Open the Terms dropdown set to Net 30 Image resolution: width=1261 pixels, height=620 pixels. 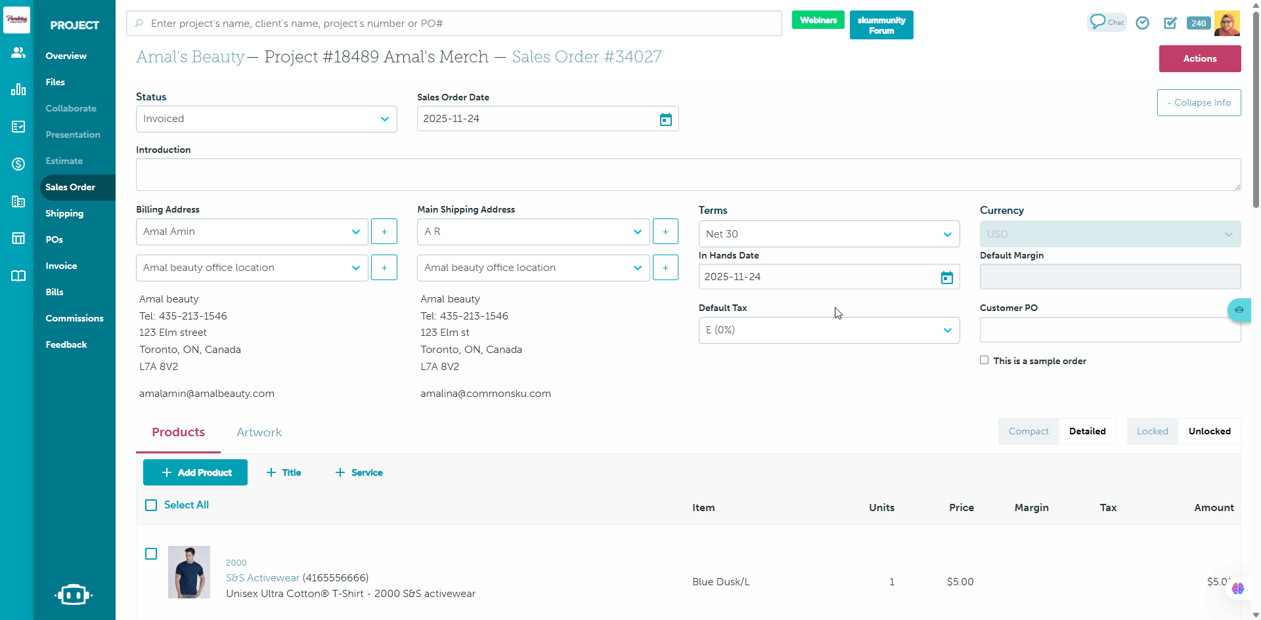click(x=828, y=234)
